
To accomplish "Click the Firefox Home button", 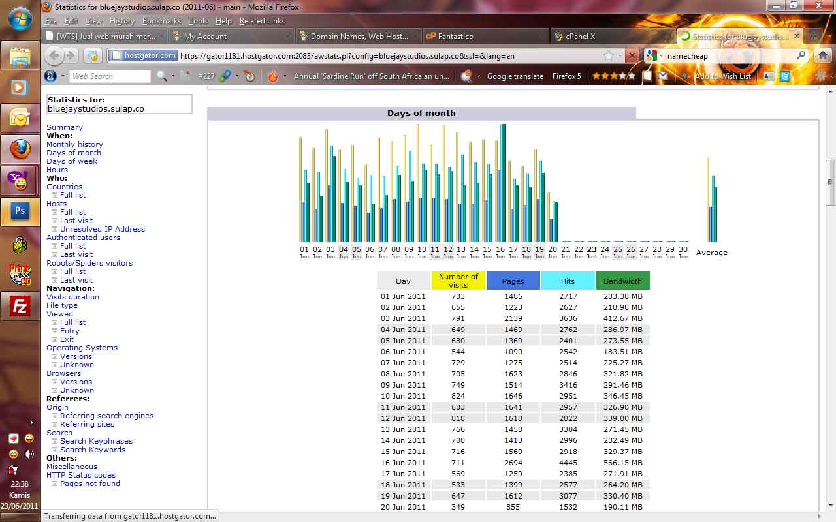I will pyautogui.click(x=823, y=55).
